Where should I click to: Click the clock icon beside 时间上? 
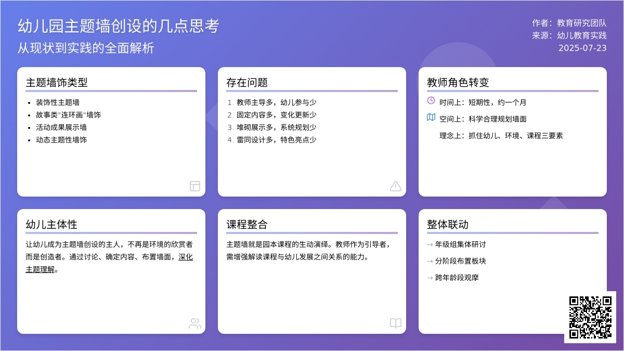click(431, 100)
